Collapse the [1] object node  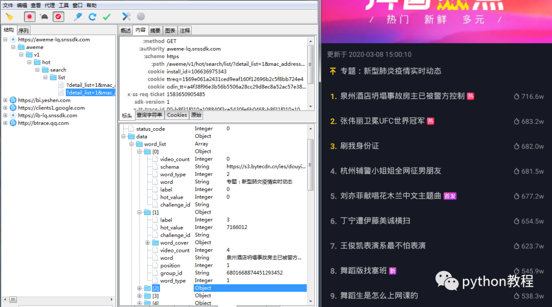coord(140,212)
